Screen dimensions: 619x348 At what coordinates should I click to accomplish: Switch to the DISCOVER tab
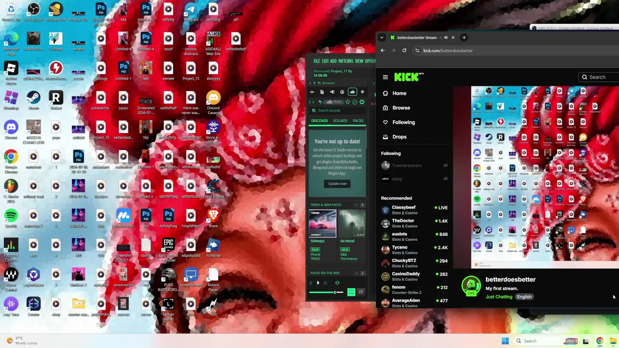click(x=319, y=121)
